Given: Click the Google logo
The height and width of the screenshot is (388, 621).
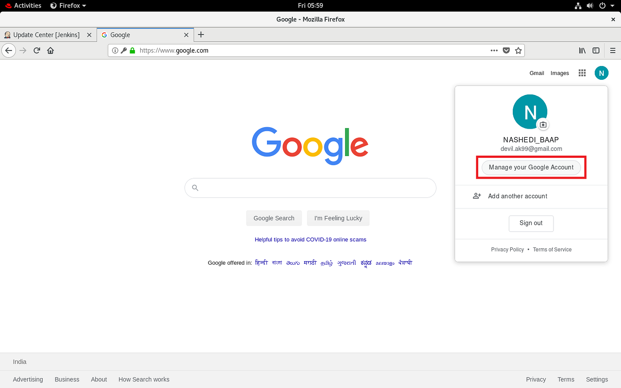Looking at the screenshot, I should pos(310,145).
